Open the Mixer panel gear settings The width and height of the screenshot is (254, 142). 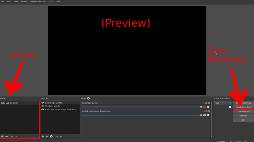pos(89,99)
